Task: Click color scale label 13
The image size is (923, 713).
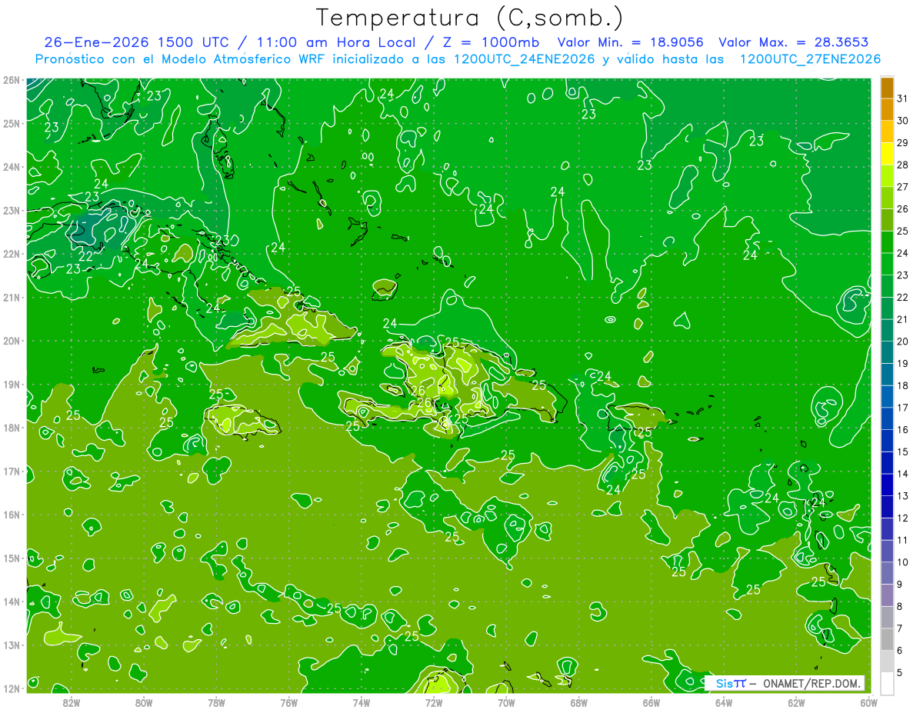Action: pyautogui.click(x=902, y=496)
